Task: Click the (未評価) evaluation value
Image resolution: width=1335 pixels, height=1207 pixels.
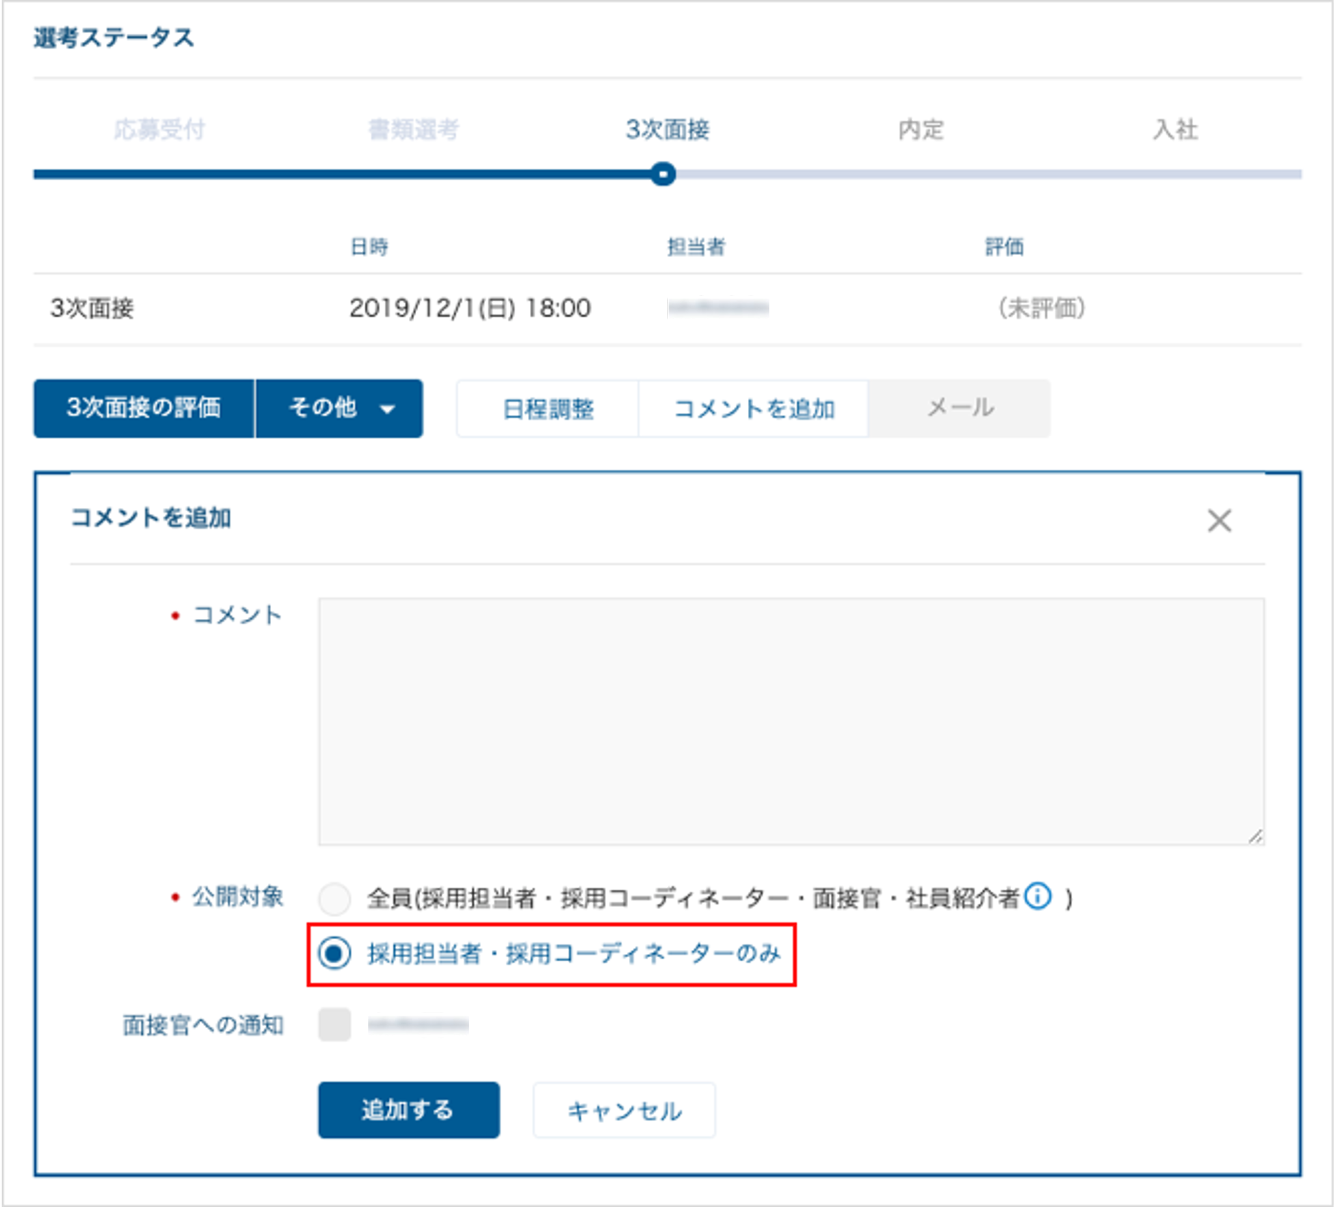Action: click(1041, 308)
